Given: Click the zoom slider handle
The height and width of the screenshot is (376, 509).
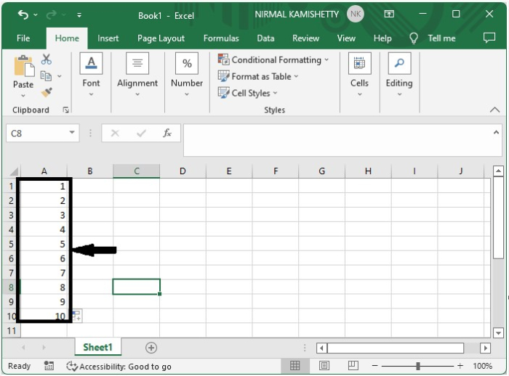Looking at the screenshot, I should pos(418,366).
